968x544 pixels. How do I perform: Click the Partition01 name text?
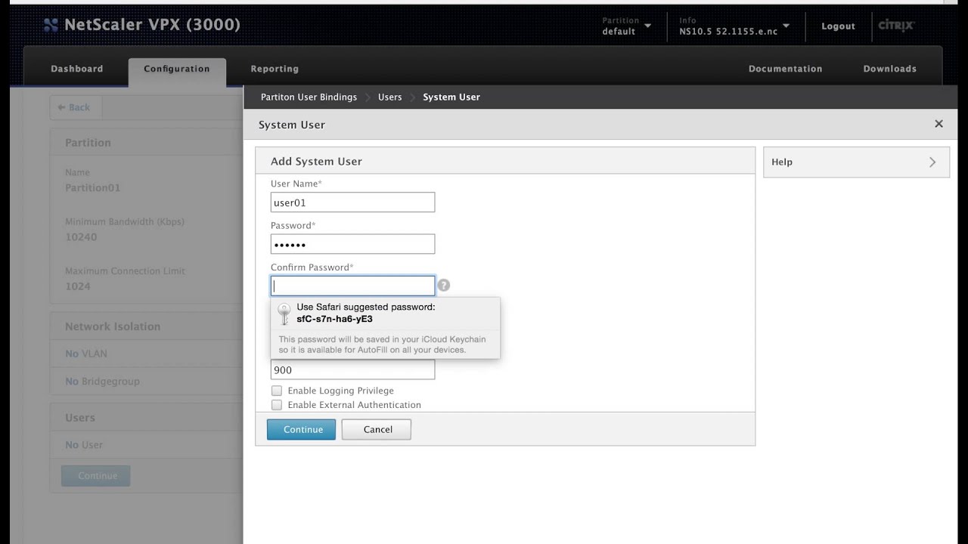92,187
